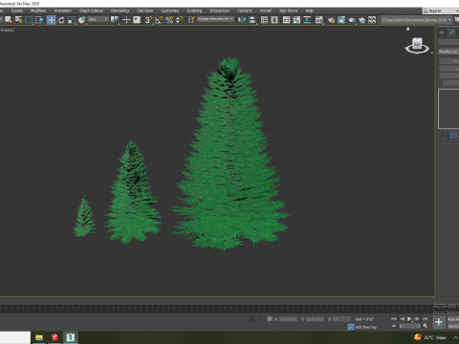Toggle Keyboard Shortcut Override button
This screenshot has width=459, height=344.
[137, 20]
